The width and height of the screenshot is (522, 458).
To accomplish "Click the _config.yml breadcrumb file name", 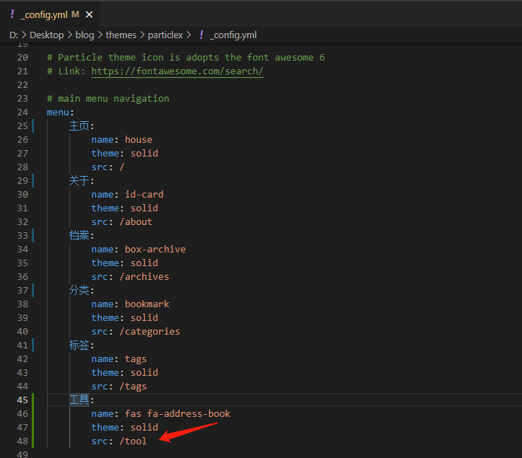I will (x=233, y=35).
